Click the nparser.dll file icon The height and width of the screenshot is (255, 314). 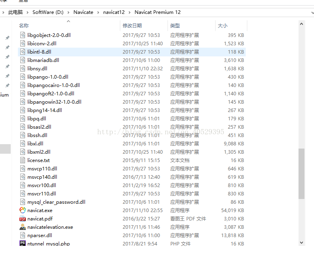coord(23,236)
